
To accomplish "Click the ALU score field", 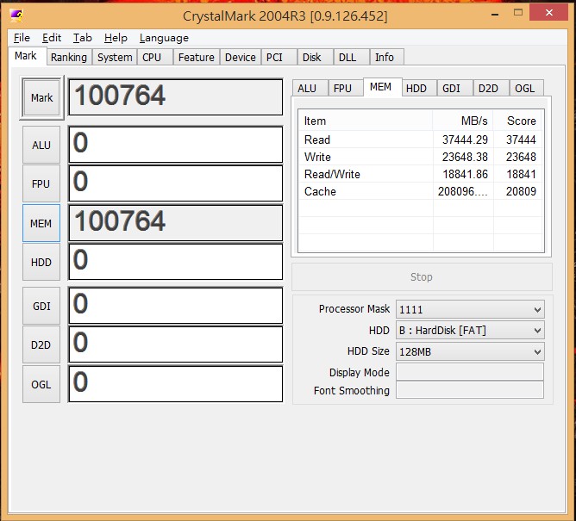I will tap(176, 144).
